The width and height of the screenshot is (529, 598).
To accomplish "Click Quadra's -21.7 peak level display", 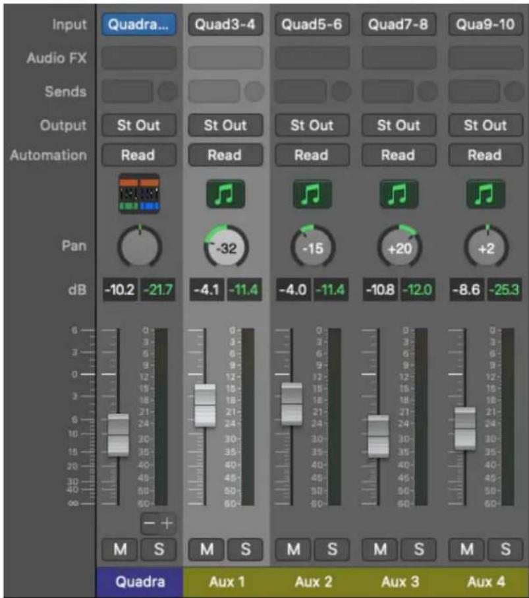I will point(158,290).
